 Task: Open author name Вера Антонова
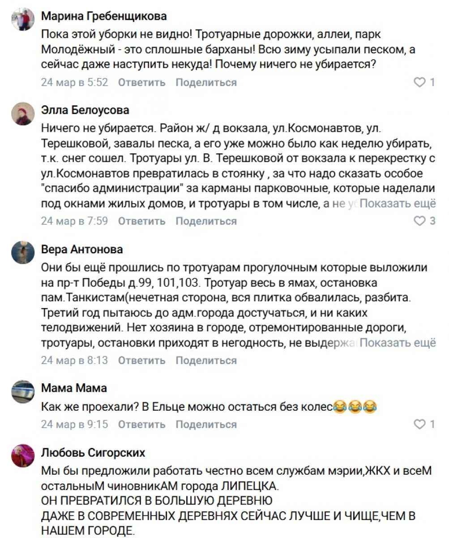pos(82,249)
